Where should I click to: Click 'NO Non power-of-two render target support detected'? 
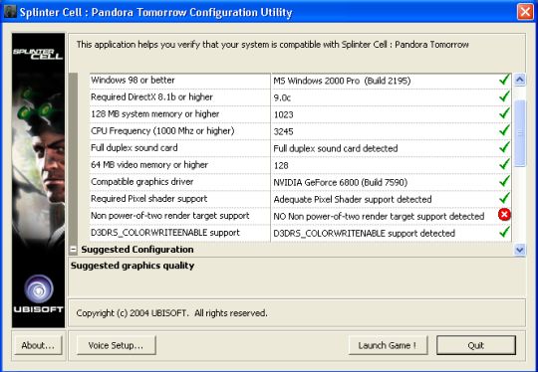[x=379, y=216]
